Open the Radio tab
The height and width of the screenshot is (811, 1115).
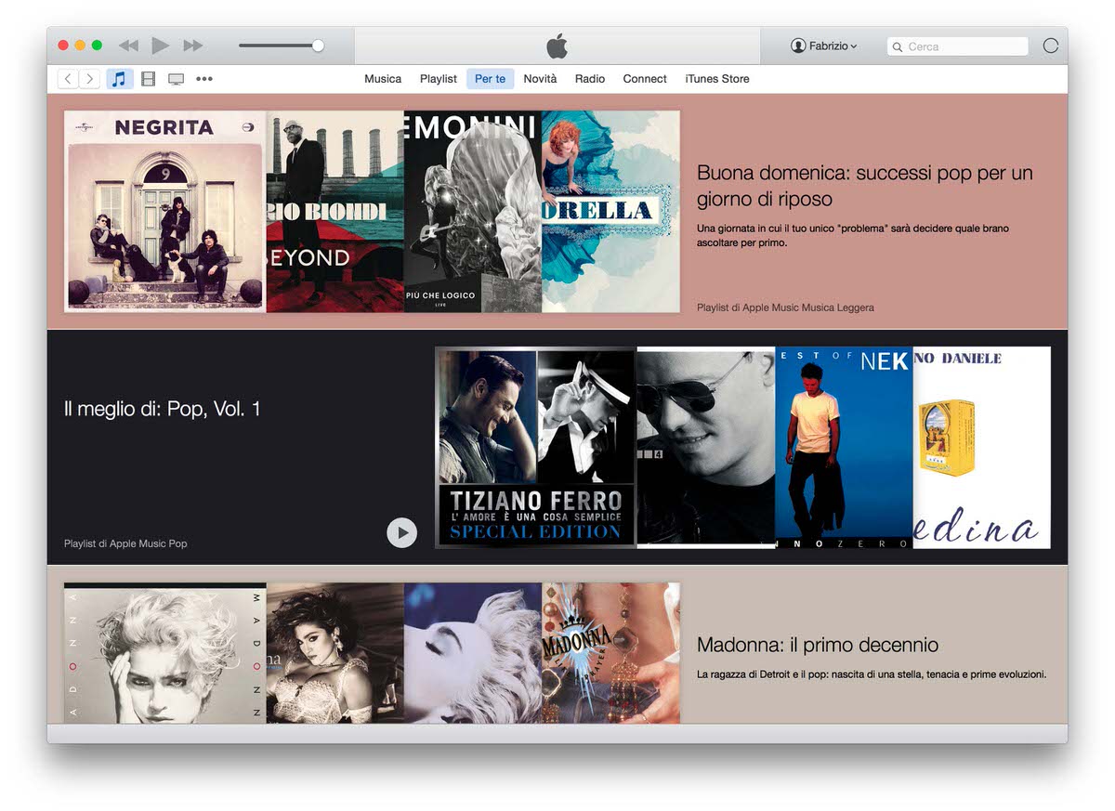tap(590, 79)
